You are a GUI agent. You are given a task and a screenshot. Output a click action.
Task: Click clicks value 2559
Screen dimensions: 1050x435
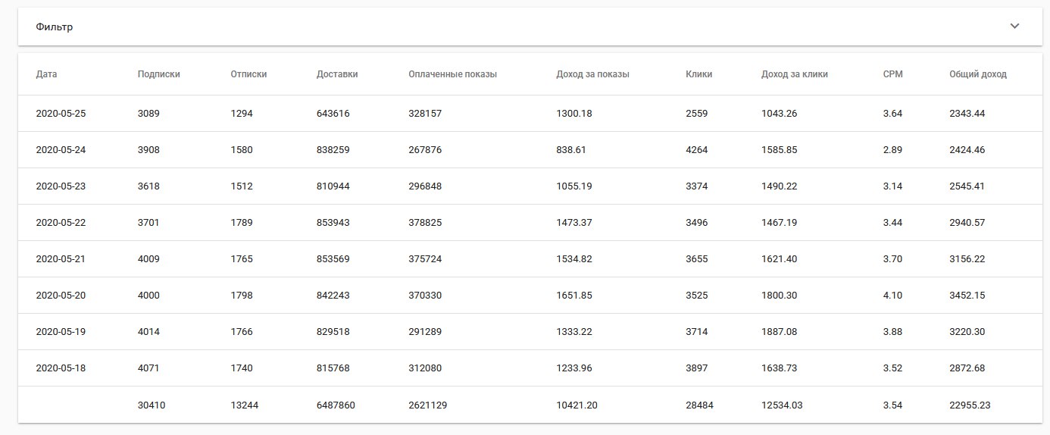point(696,114)
